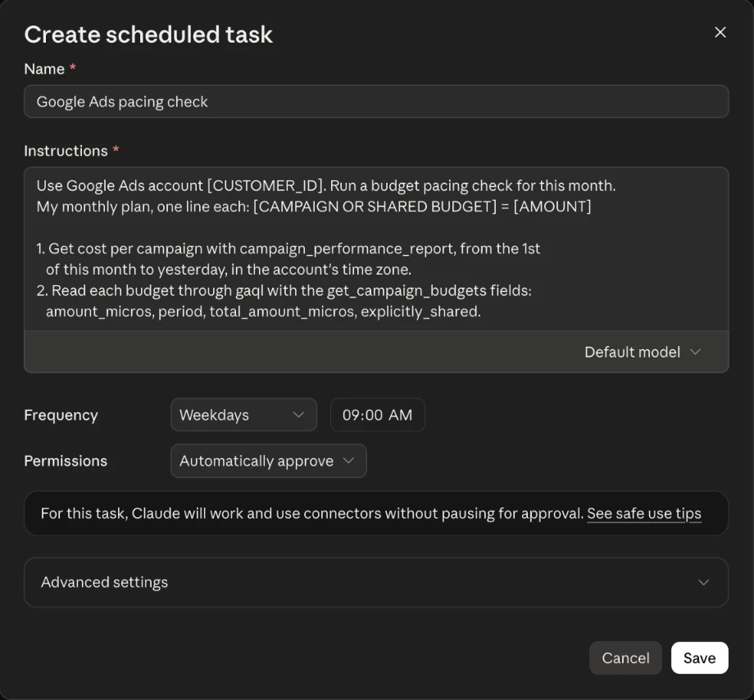The width and height of the screenshot is (754, 700).
Task: Click the Frequency label
Action: click(x=61, y=415)
